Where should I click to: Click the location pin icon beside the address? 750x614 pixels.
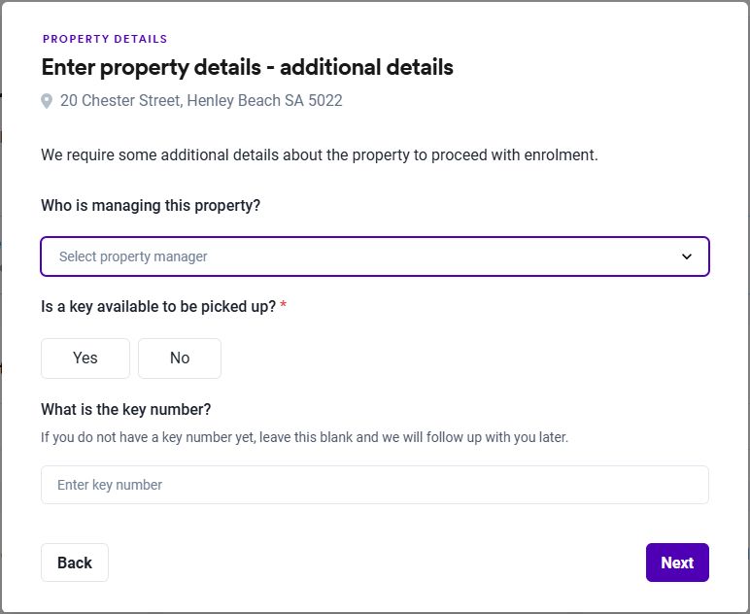point(47,101)
